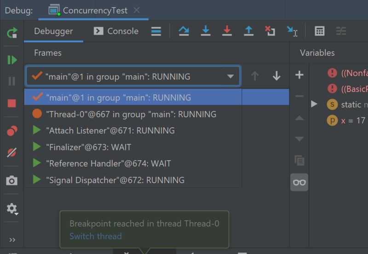The height and width of the screenshot is (254, 368).
Task: Toggle Mute Breakpoints
Action: point(12,153)
